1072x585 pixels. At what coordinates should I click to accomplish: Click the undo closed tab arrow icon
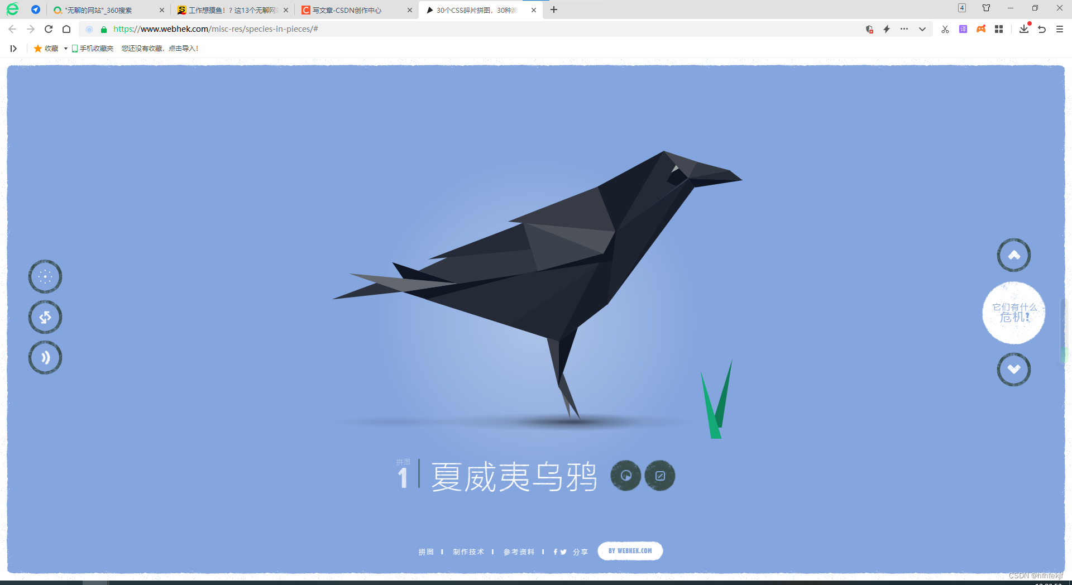point(1042,29)
